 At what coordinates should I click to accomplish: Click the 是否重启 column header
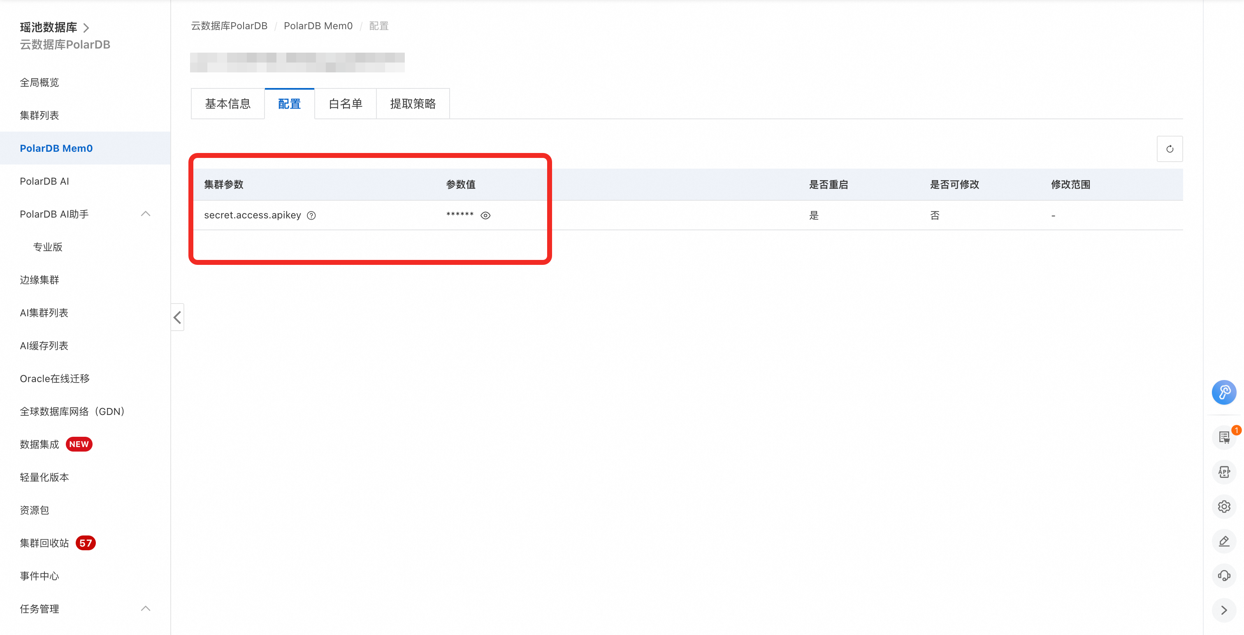[829, 185]
